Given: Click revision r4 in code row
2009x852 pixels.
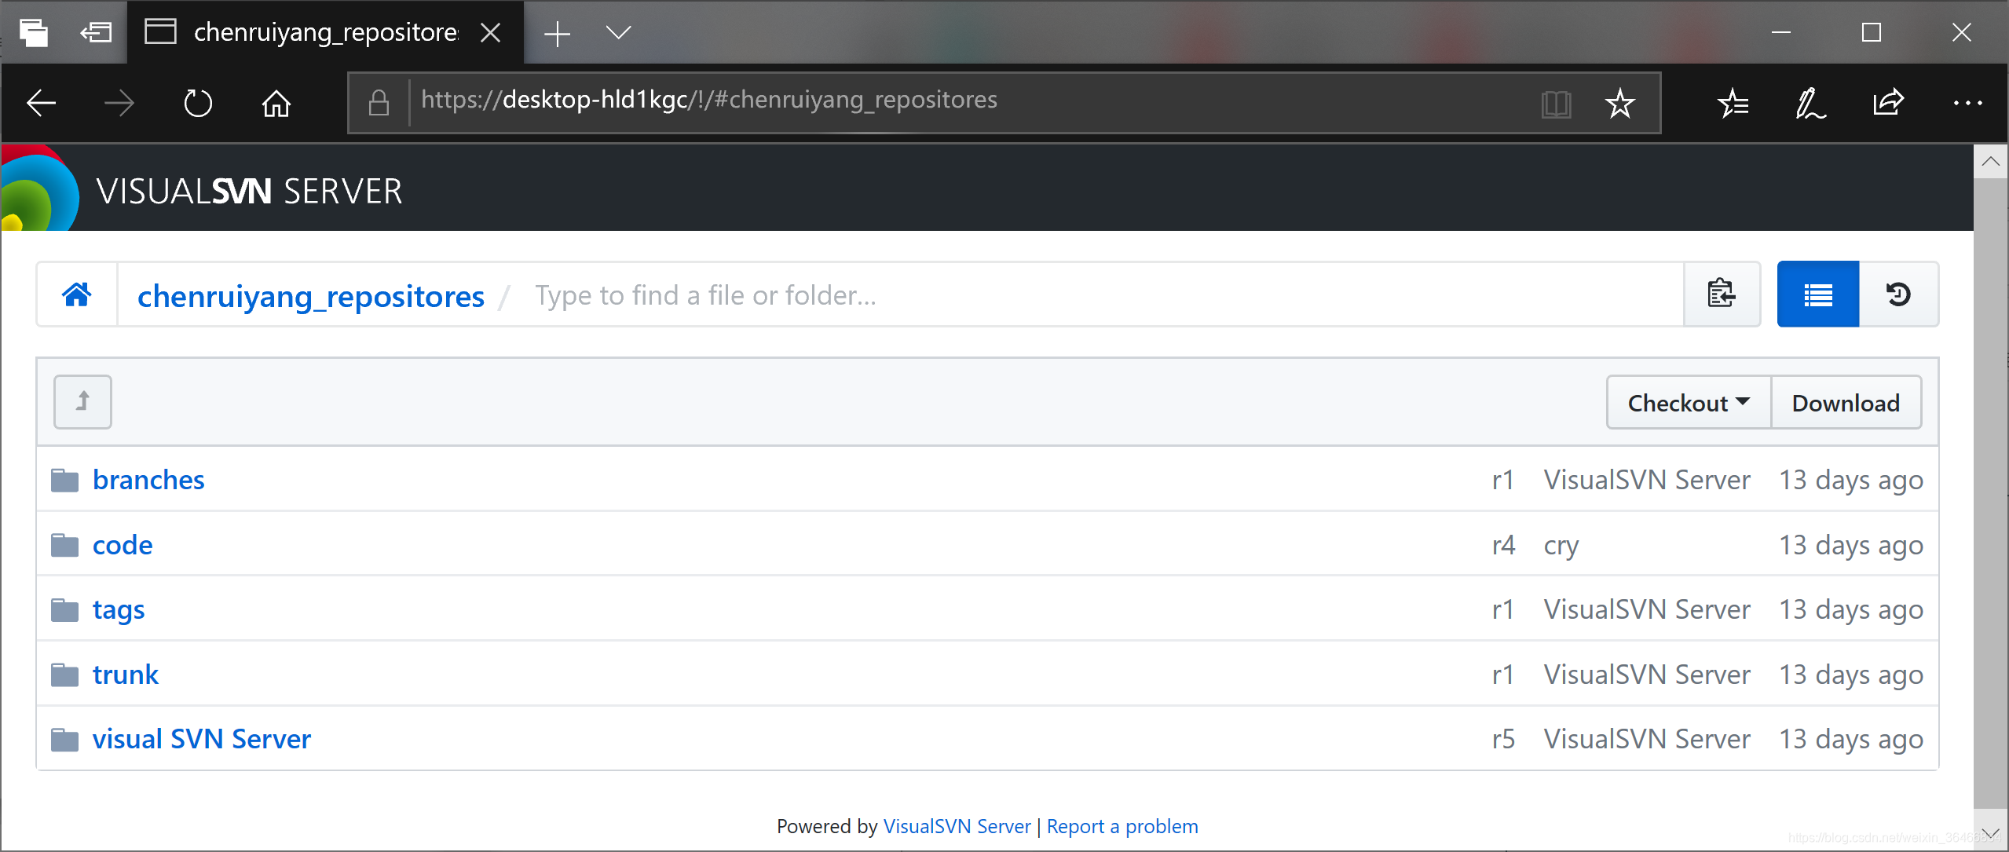Looking at the screenshot, I should coord(1503,545).
